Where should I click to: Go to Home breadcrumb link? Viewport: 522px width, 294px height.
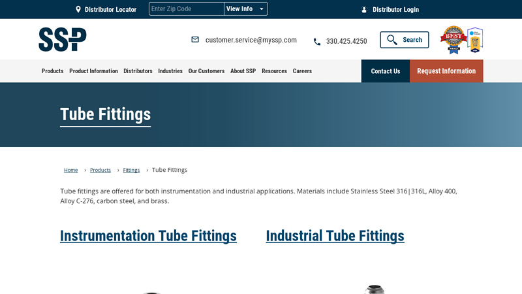click(x=71, y=170)
